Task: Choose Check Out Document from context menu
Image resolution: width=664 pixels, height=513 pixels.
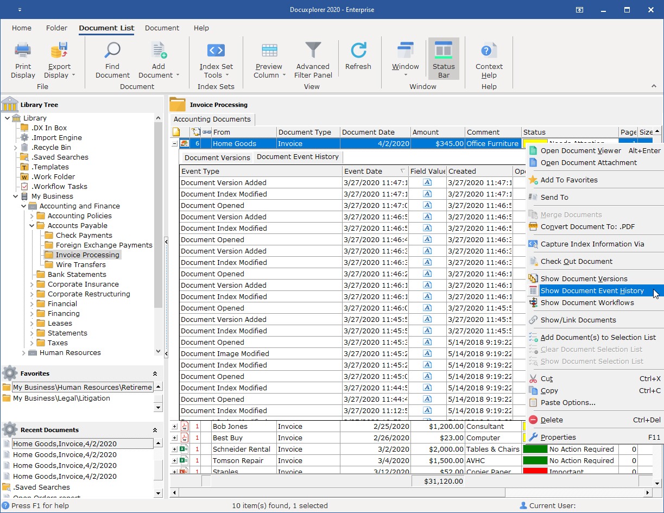Action: [576, 262]
